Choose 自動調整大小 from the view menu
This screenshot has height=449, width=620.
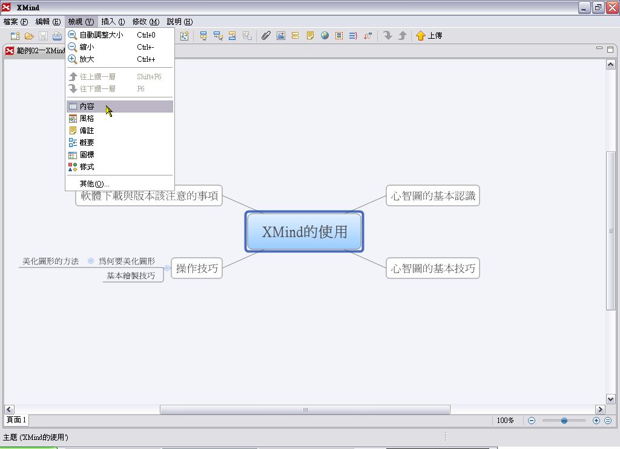click(x=120, y=34)
